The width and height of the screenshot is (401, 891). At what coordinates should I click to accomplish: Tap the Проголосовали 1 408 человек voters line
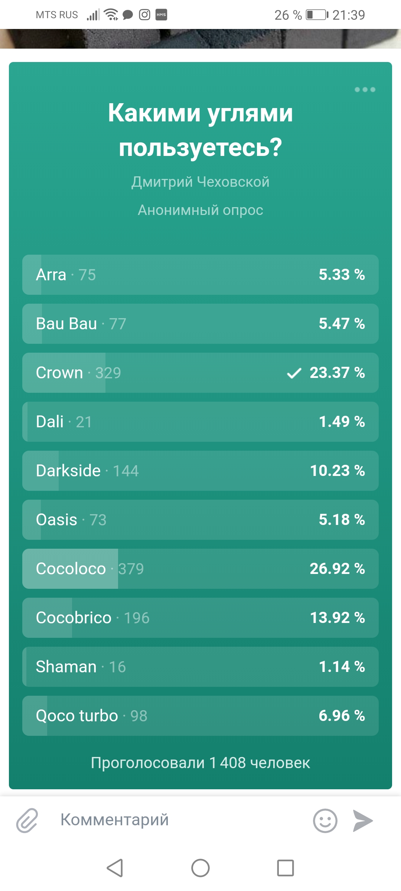pyautogui.click(x=200, y=763)
